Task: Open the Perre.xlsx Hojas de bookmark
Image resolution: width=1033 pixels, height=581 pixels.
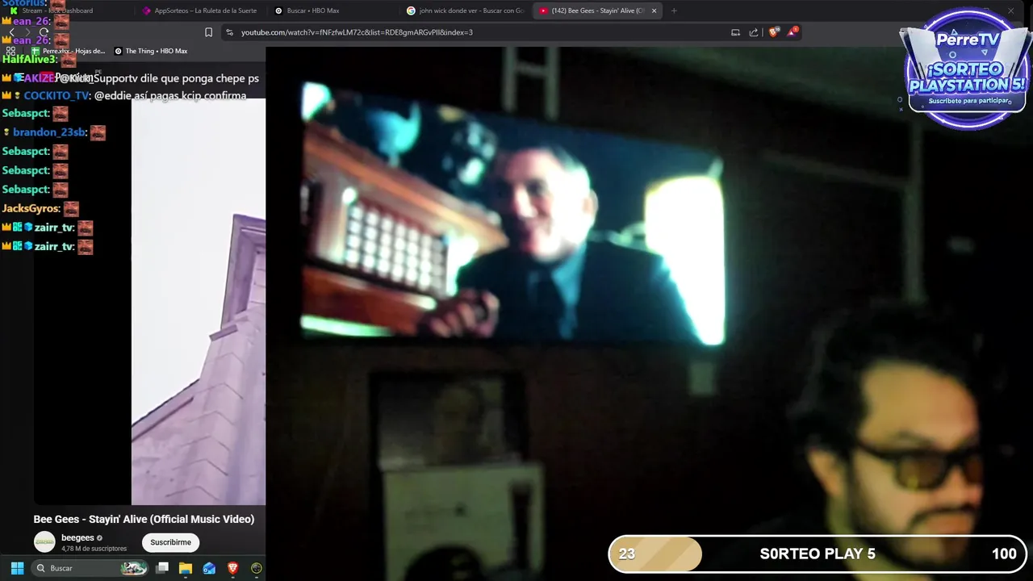Action: point(69,51)
